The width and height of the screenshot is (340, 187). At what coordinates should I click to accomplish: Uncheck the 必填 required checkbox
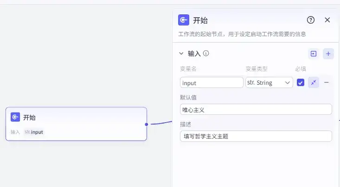click(300, 82)
